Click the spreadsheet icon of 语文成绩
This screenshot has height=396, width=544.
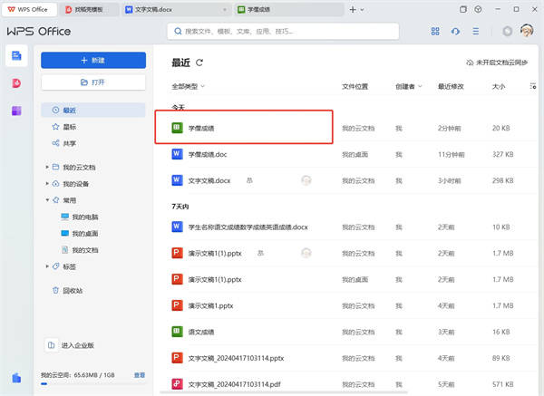(x=177, y=332)
